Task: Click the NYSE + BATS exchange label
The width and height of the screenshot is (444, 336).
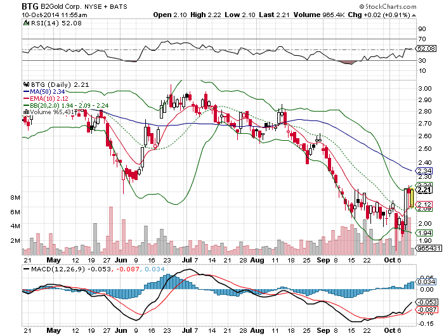Action: coord(105,6)
